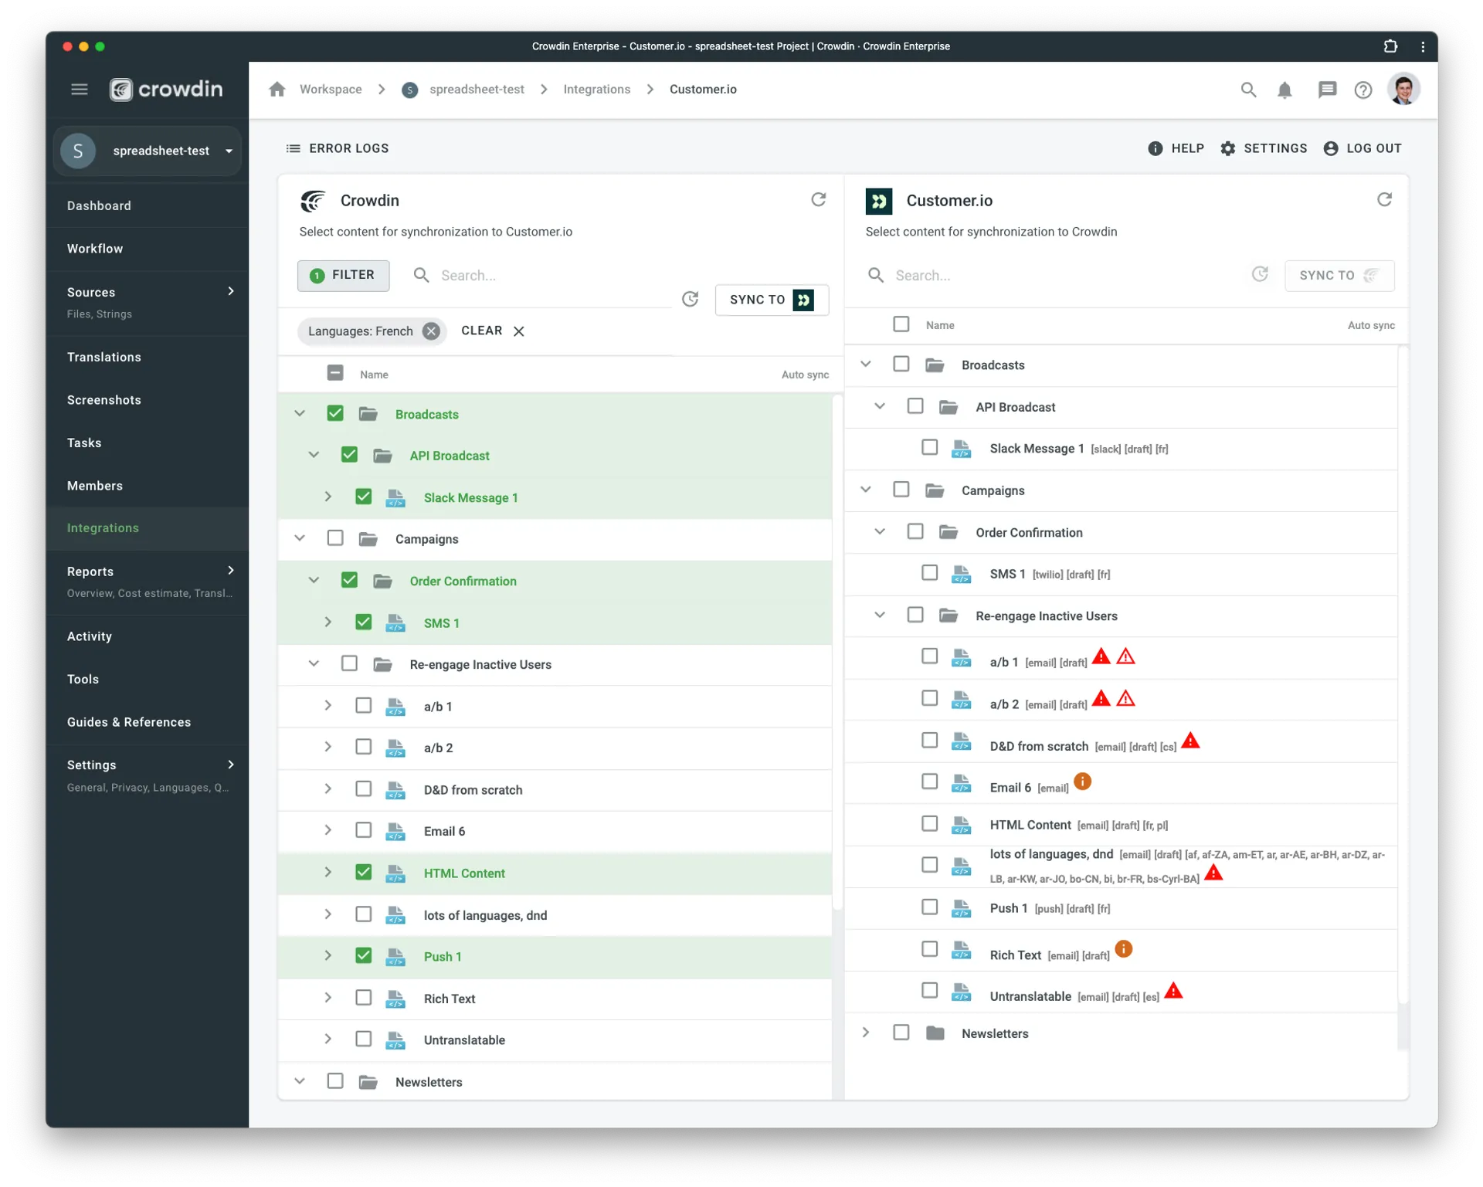Click the Customer.io logo icon
The image size is (1483, 1187).
click(x=879, y=201)
